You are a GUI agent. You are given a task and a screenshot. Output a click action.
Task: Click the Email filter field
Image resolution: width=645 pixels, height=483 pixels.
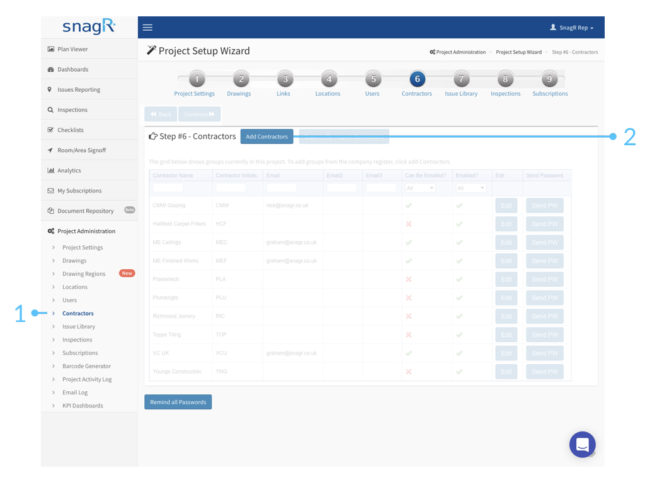click(x=282, y=188)
